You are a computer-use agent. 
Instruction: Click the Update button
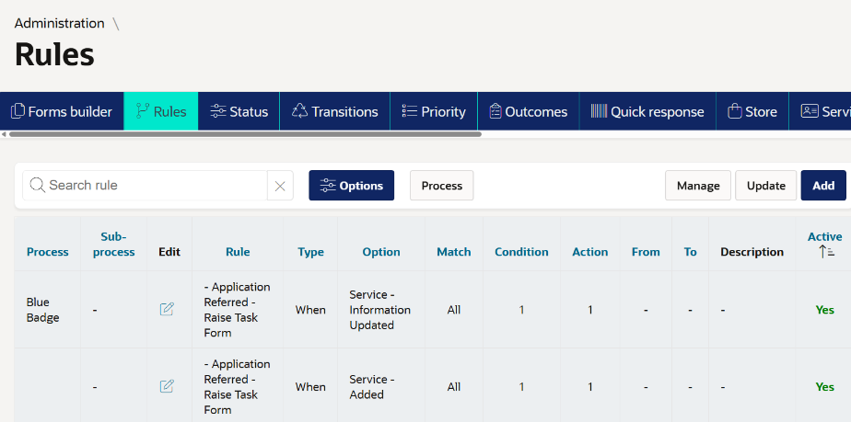click(765, 186)
